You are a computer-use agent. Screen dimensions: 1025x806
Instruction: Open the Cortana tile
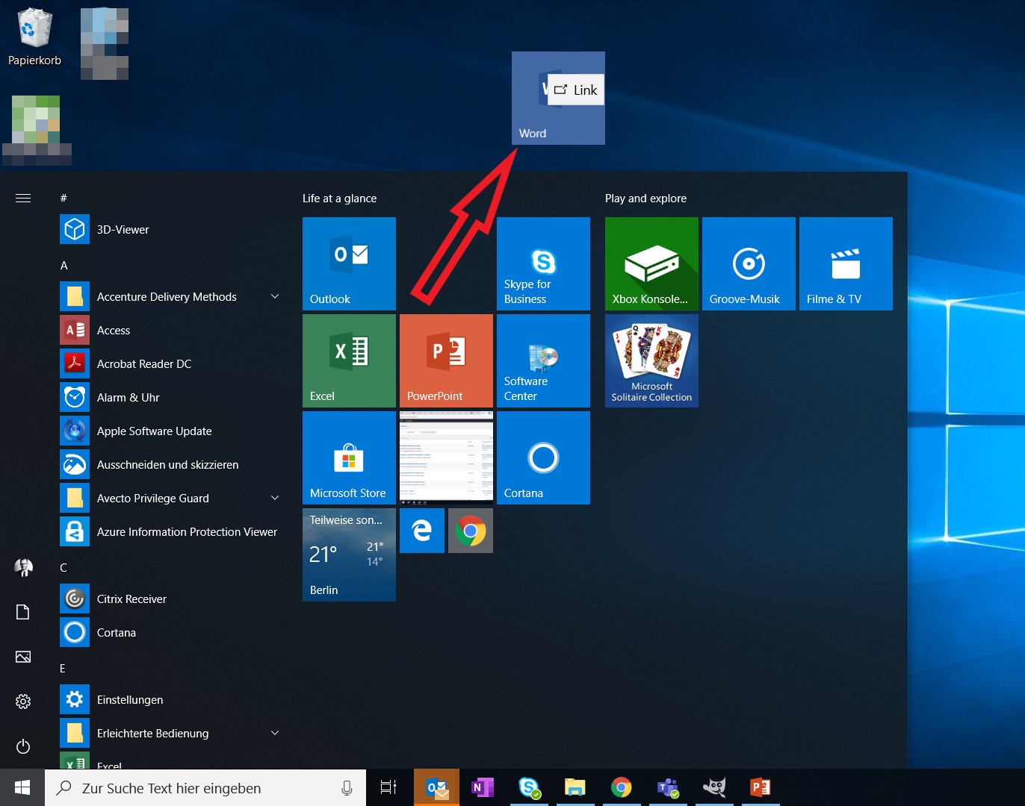tap(543, 457)
